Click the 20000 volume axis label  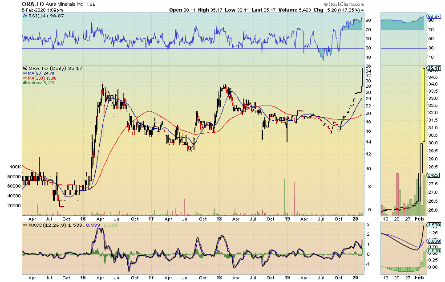point(14,206)
